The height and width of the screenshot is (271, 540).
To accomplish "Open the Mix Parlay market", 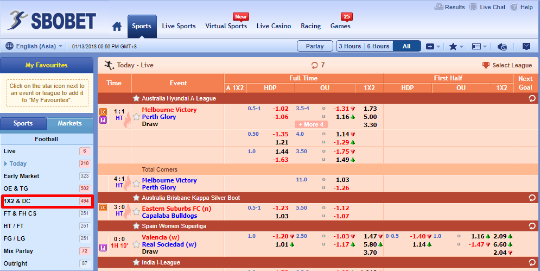I will 47,251.
